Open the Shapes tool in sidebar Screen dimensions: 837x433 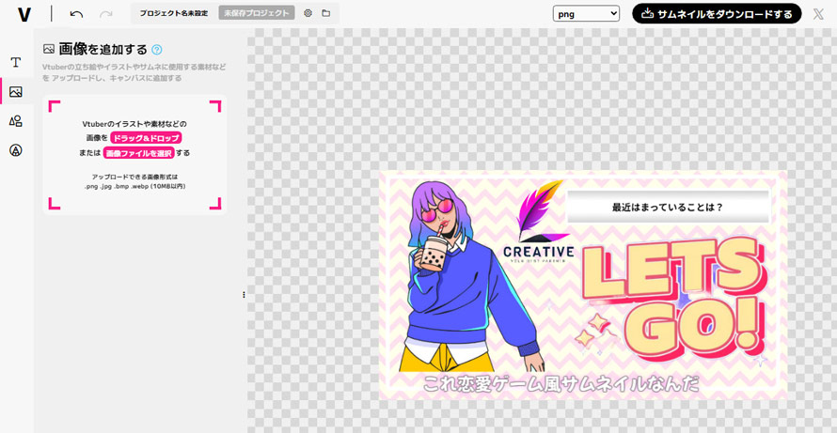[16, 121]
